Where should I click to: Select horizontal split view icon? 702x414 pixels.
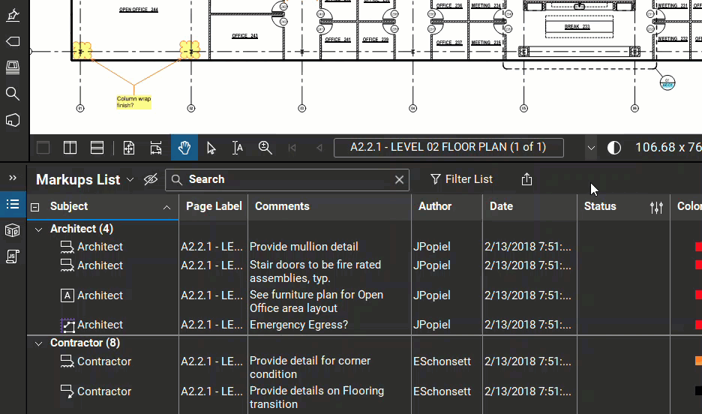coord(97,147)
